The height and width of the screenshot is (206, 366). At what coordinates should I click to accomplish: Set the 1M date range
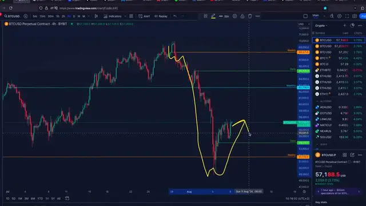[20, 199]
